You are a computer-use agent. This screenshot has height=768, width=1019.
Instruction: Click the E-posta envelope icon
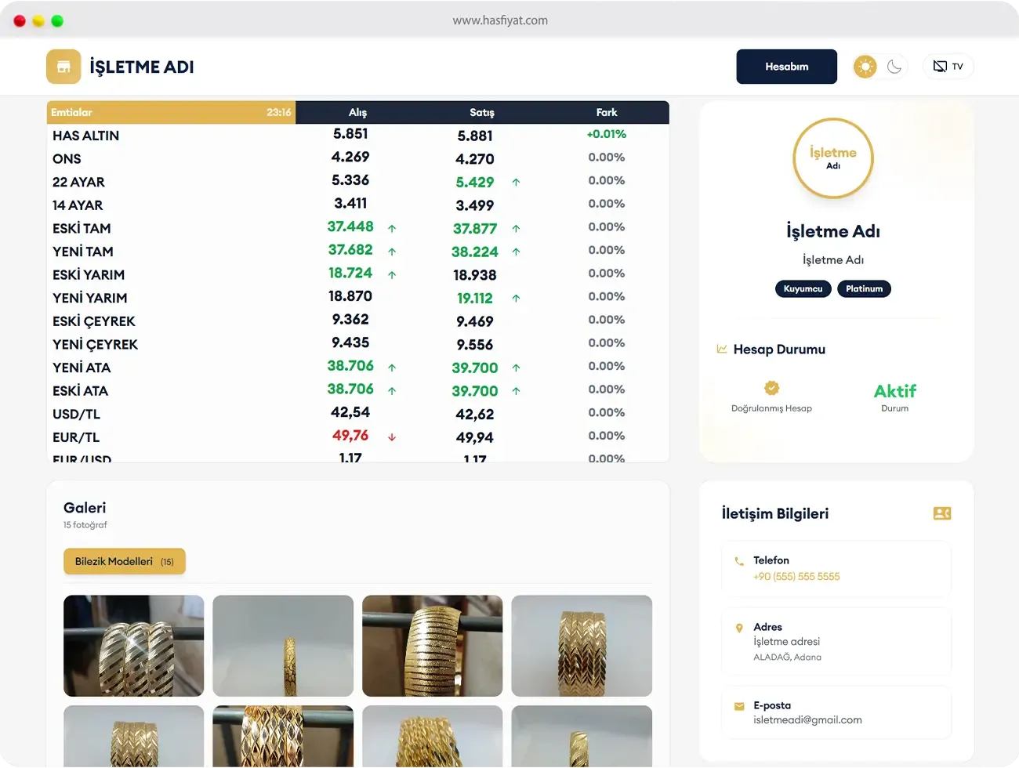[739, 706]
